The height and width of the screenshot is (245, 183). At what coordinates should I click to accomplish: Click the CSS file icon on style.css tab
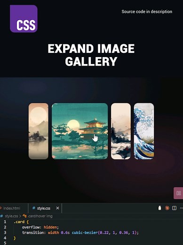[33, 208]
